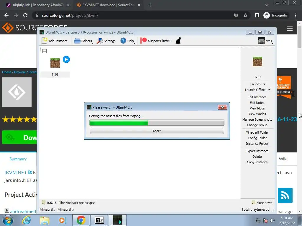Click Total playtime status text
Screen dimensions: 302x226
(x=255, y=209)
